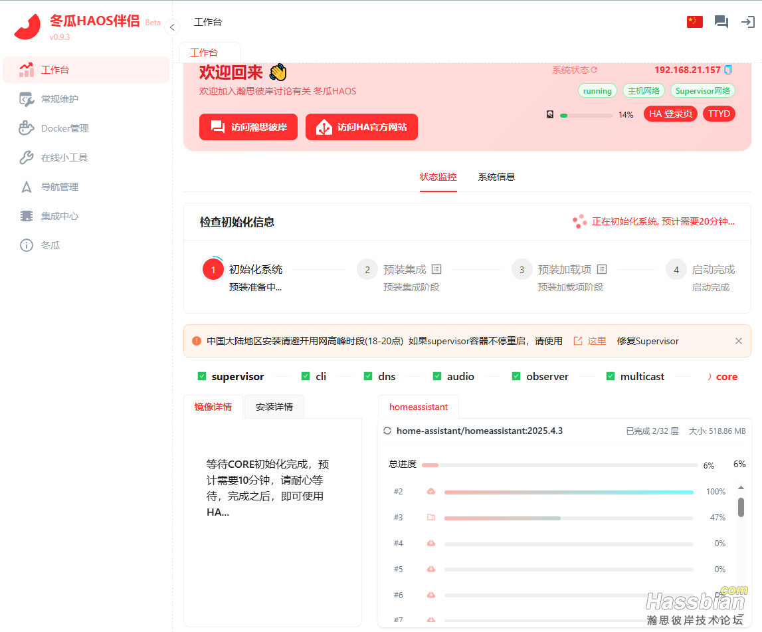This screenshot has width=762, height=632.
Task: Click the China flag language icon
Action: pos(695,22)
